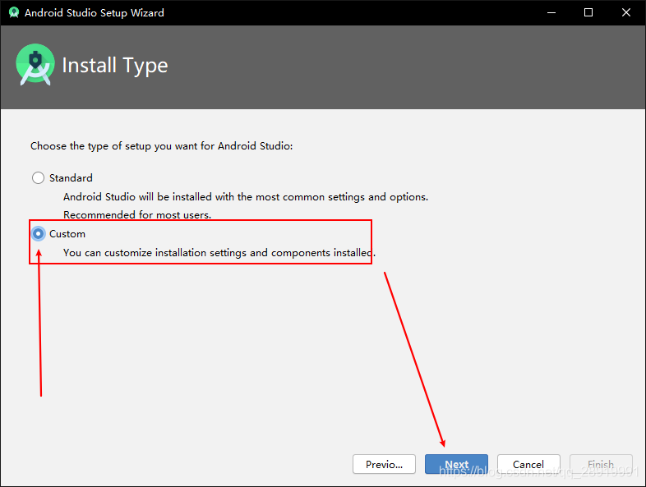
Task: Cancel the setup wizard
Action: tap(528, 464)
